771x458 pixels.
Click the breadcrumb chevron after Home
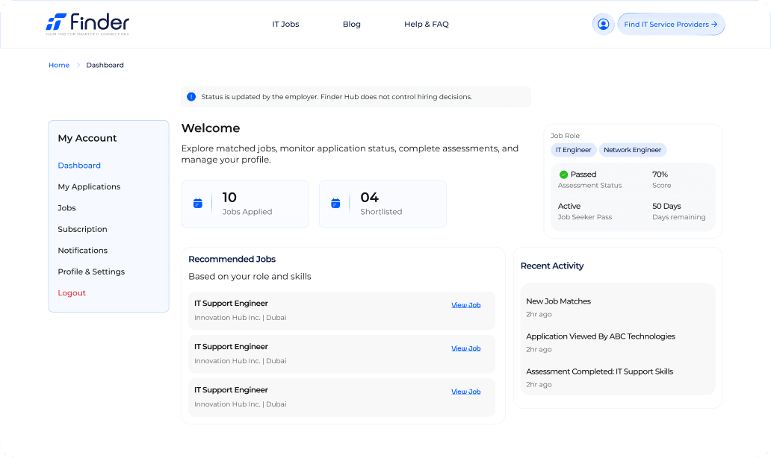click(78, 65)
